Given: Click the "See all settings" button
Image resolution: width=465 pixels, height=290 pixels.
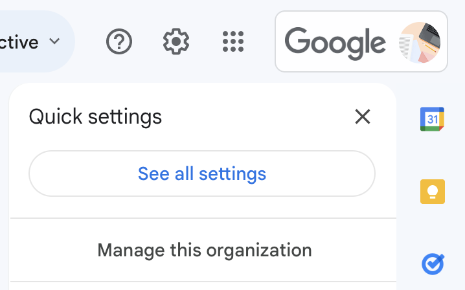Looking at the screenshot, I should [x=202, y=173].
